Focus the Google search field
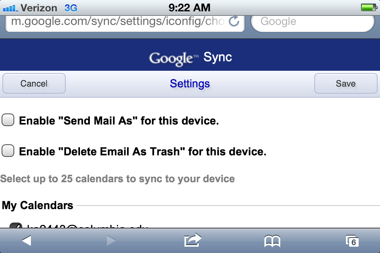This screenshot has width=380, height=253. pyautogui.click(x=313, y=22)
